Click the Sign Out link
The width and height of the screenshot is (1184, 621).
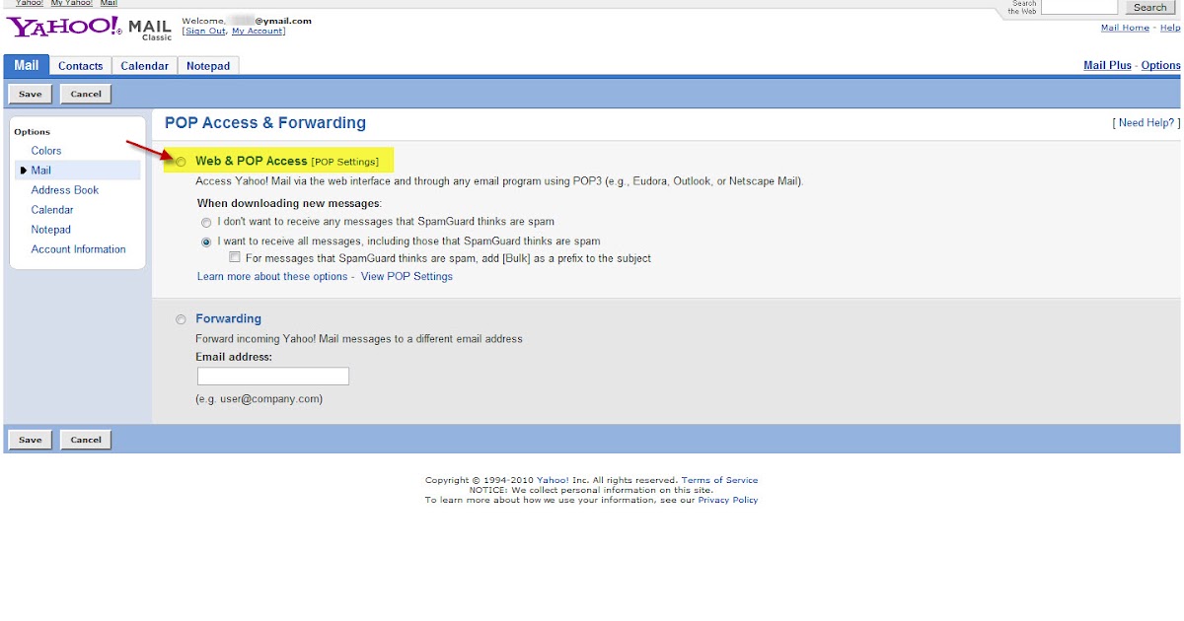205,32
